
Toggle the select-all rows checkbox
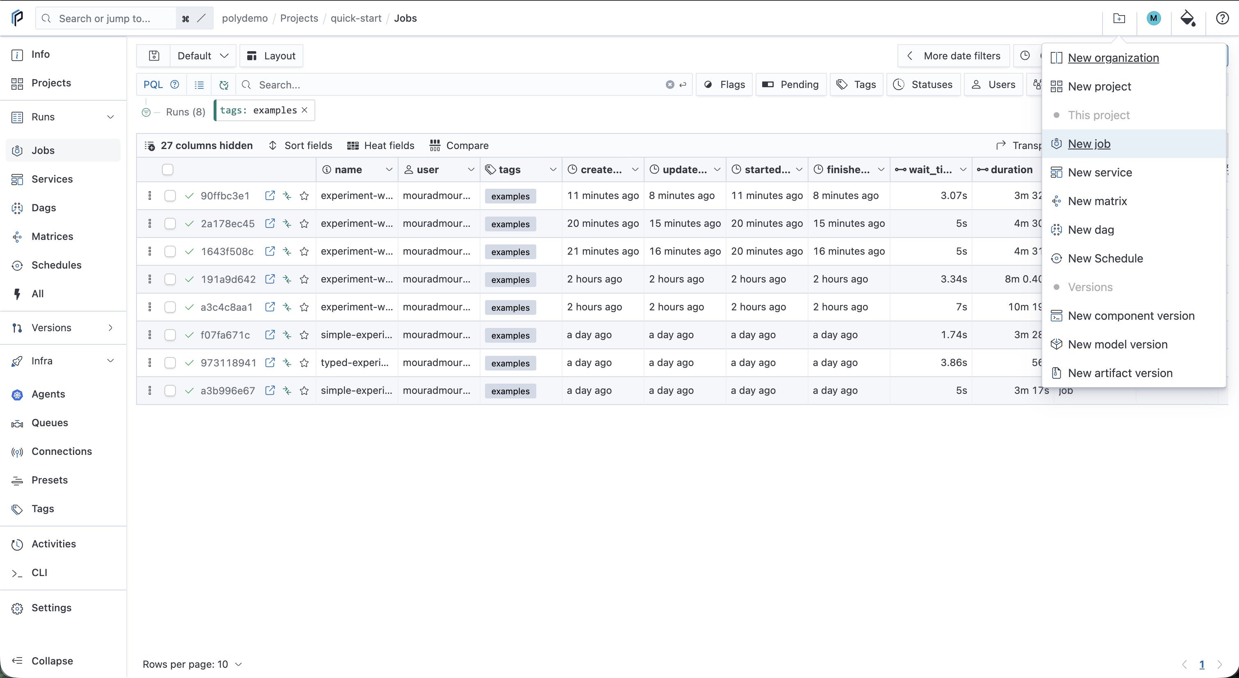click(x=167, y=169)
